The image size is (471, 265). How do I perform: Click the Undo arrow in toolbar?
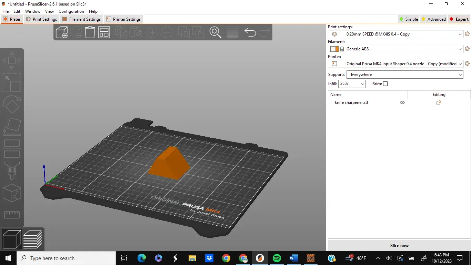[x=250, y=32]
